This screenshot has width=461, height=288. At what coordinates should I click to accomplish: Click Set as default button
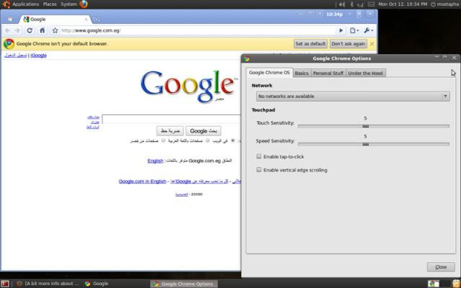coord(310,44)
